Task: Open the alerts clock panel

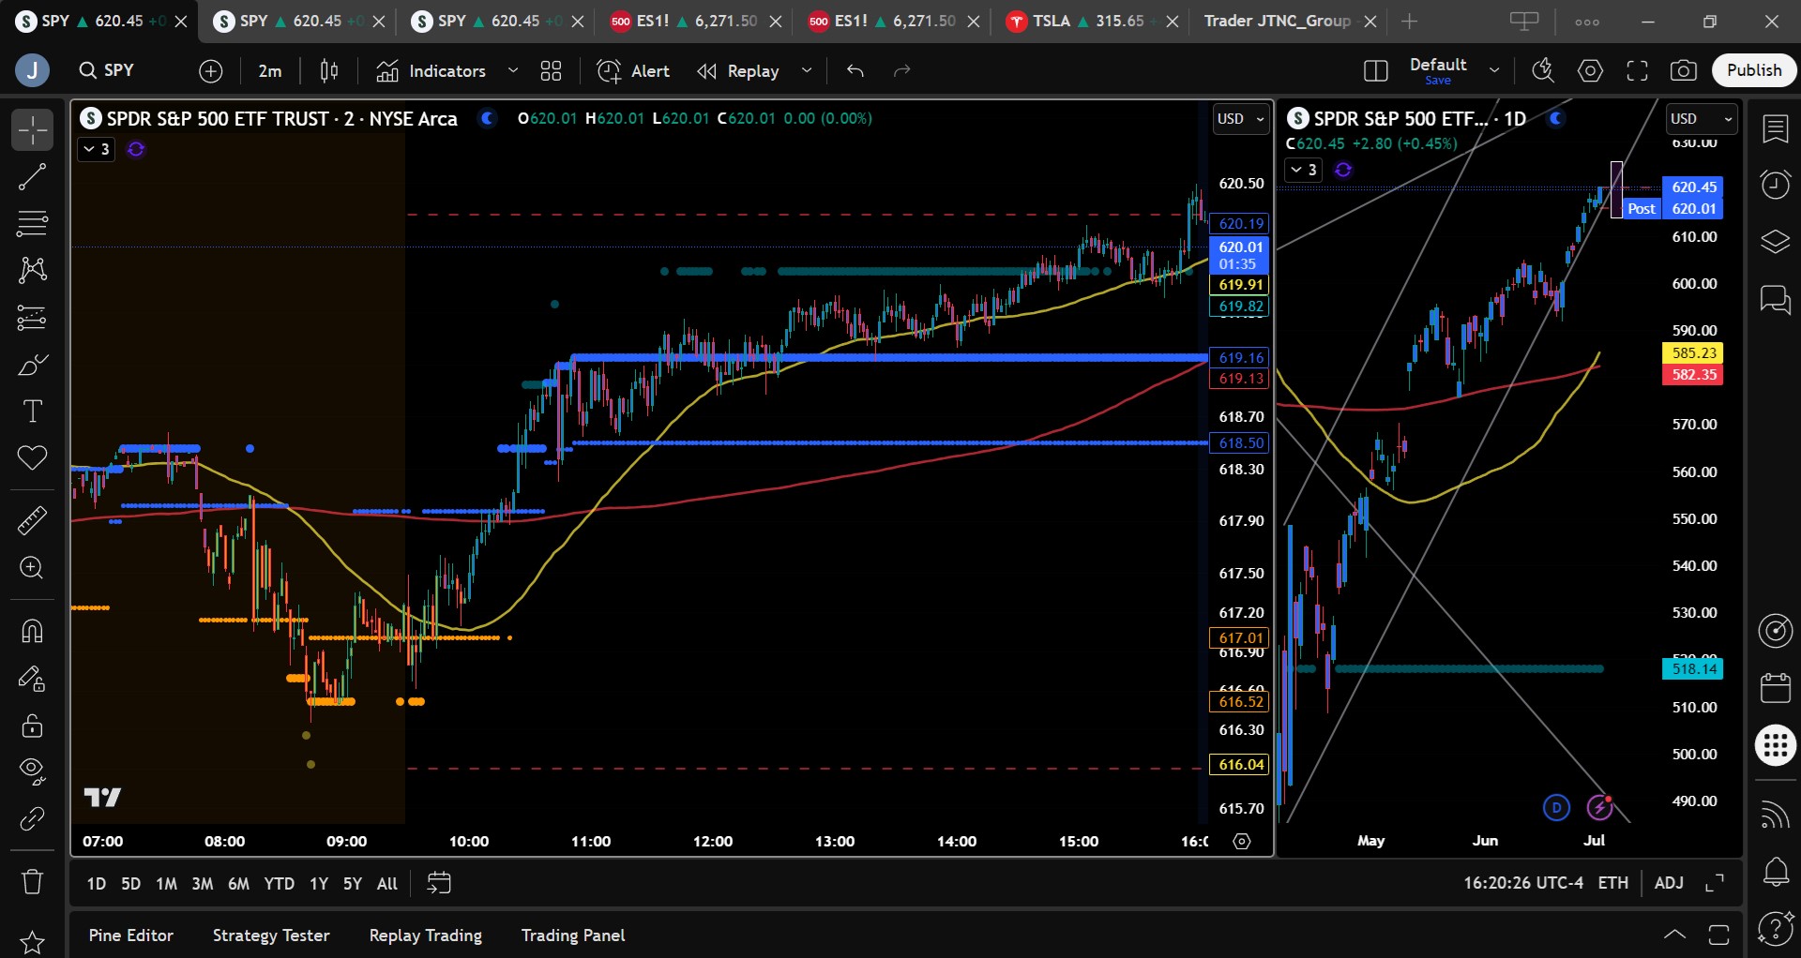Action: coord(1776,185)
